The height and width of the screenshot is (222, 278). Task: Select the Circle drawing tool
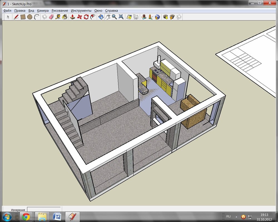tap(30, 17)
